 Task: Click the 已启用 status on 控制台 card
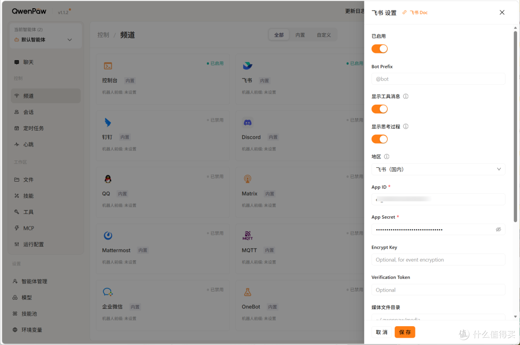point(215,63)
